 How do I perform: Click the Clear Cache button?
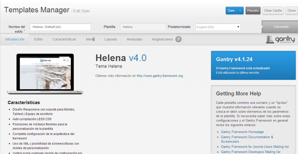[273, 11]
